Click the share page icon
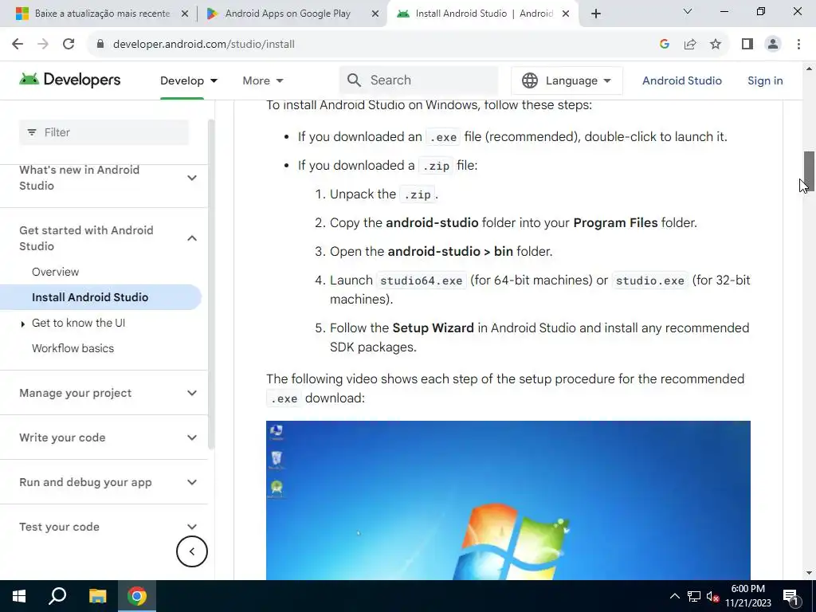This screenshot has height=612, width=816. [x=690, y=45]
